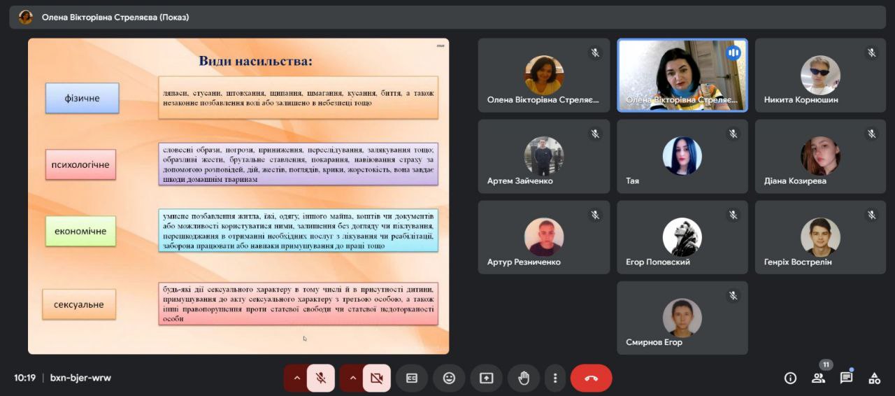Turn on the camera in the call bar
The height and width of the screenshot is (396, 895).
(x=377, y=378)
